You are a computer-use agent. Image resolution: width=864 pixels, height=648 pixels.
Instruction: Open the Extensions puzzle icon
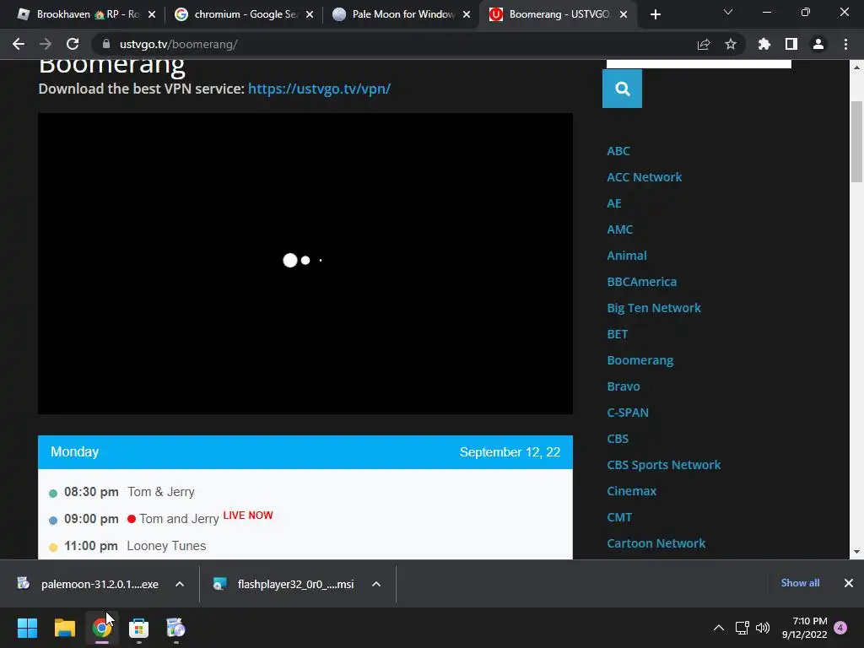point(764,44)
